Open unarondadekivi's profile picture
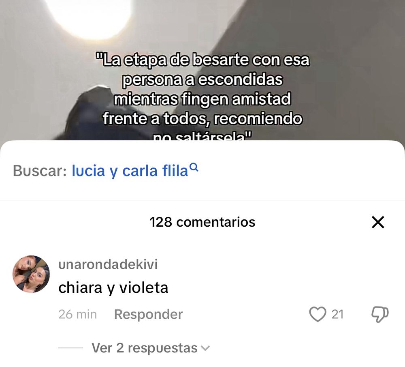Screen dimensions: 405x367 tap(31, 274)
